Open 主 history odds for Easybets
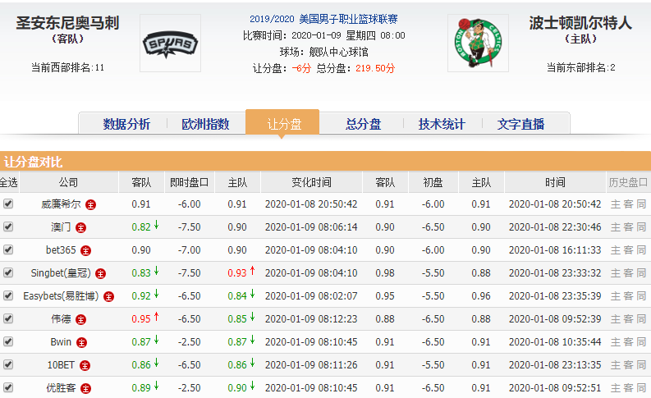Image resolution: width=651 pixels, height=398 pixels. coord(616,296)
